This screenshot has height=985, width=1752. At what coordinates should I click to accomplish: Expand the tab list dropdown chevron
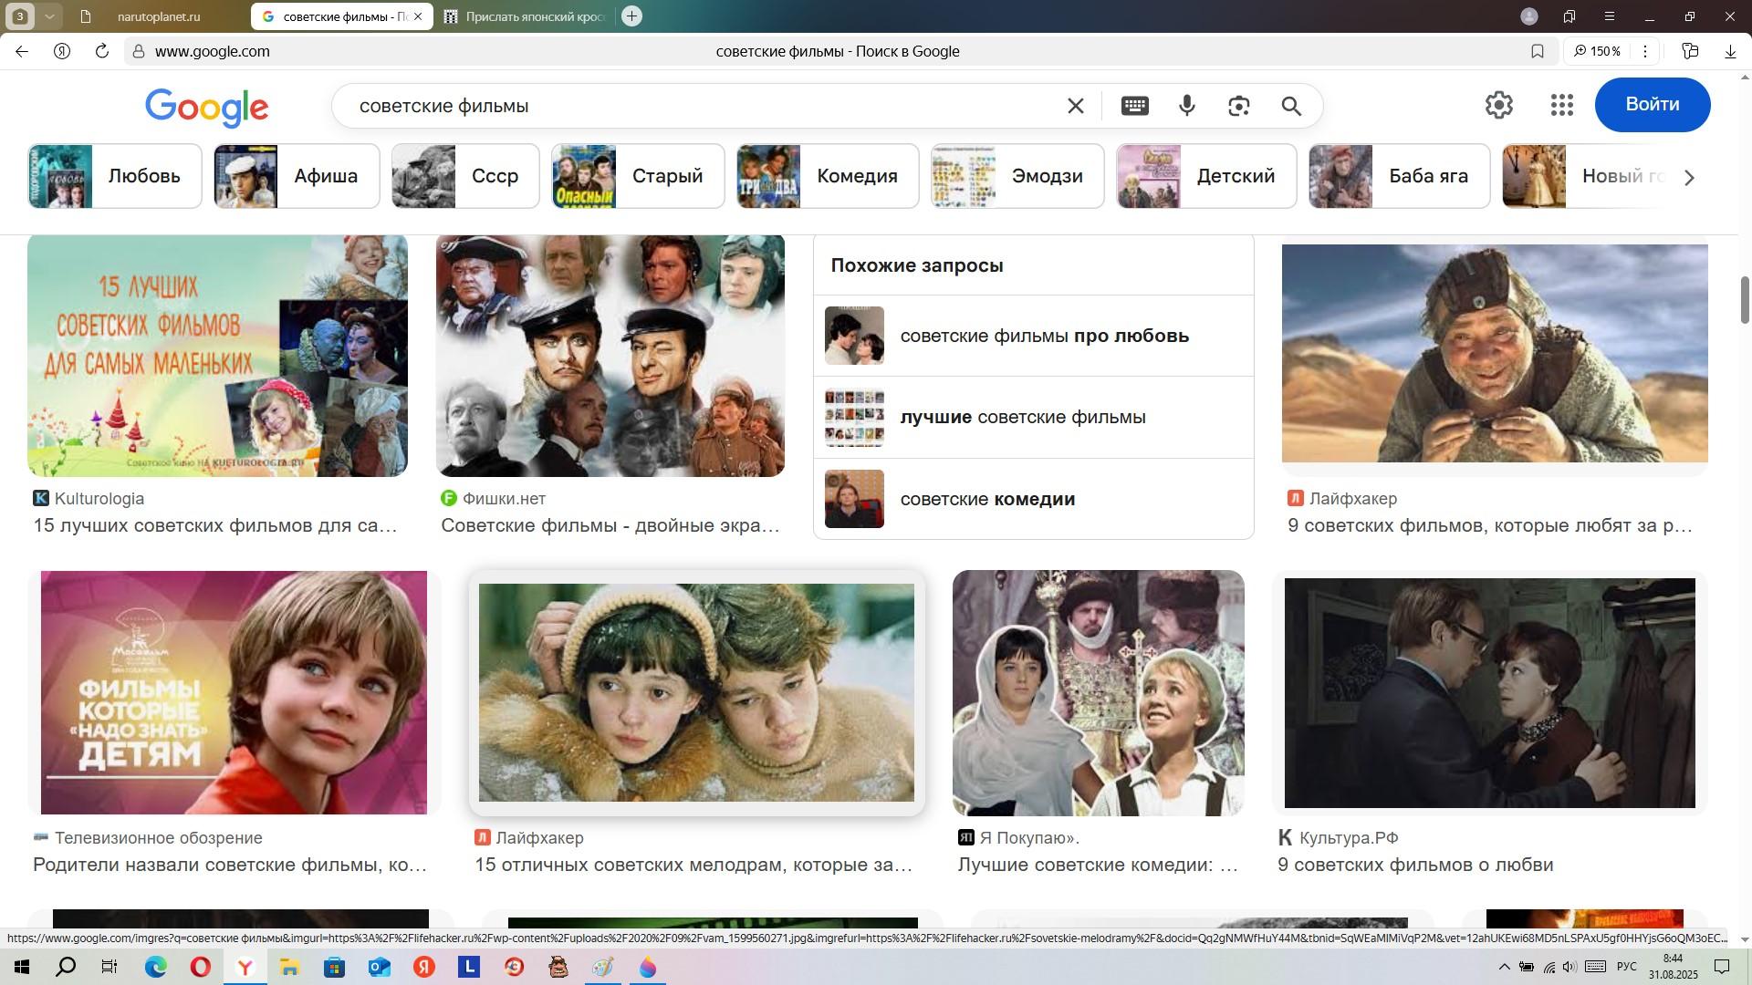(50, 16)
